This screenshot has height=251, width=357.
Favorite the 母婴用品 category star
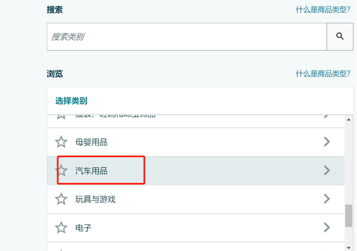coord(61,142)
